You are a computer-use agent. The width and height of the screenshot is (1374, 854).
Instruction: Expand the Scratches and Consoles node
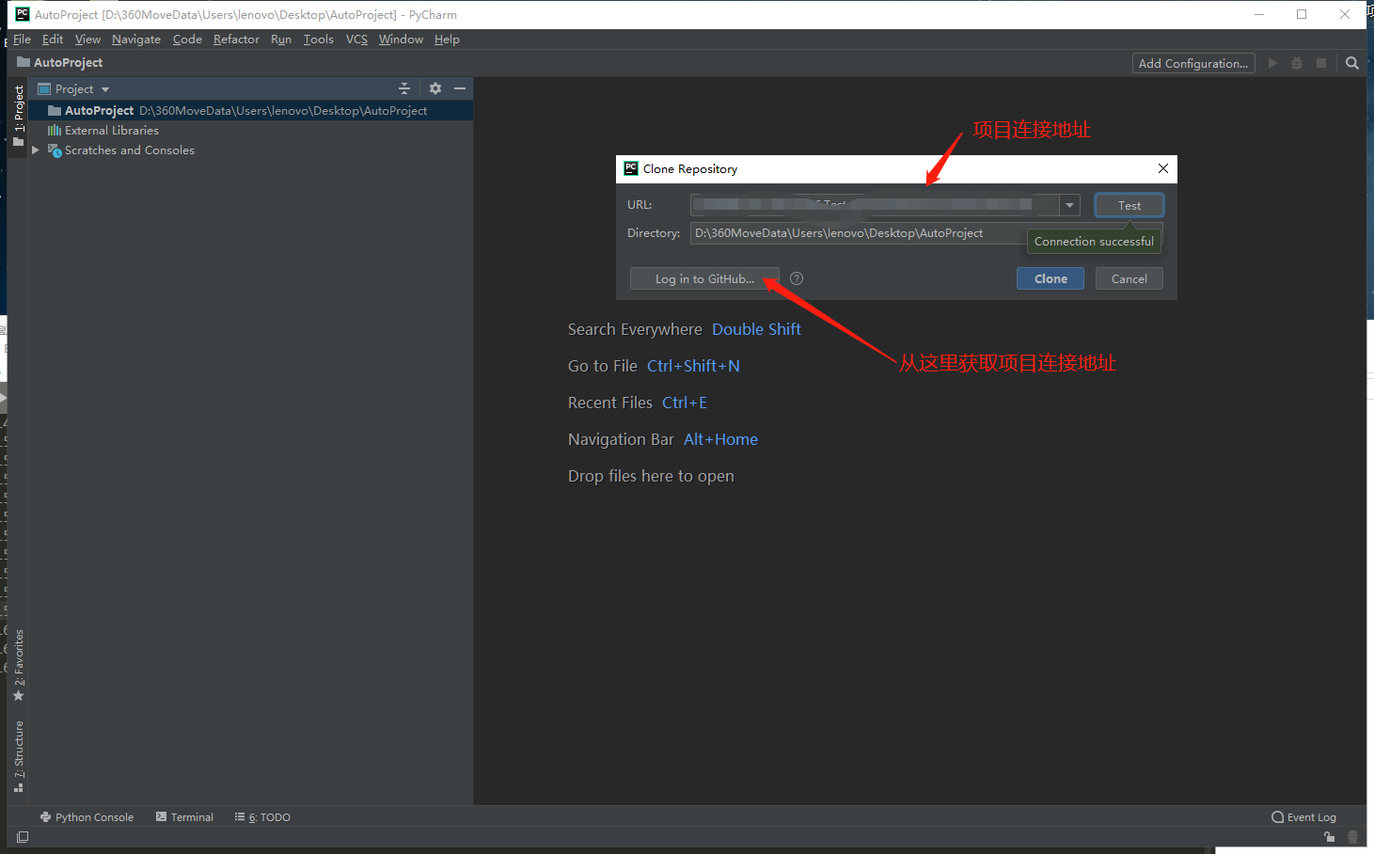[36, 150]
